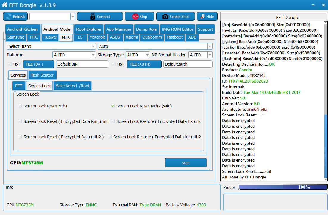The image size is (328, 215).
Task: Open the Root Explorer tab
Action: [89, 29]
